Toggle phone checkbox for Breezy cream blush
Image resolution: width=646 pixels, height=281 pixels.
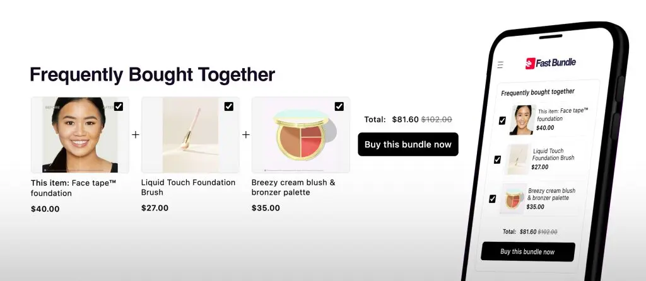[x=492, y=198]
